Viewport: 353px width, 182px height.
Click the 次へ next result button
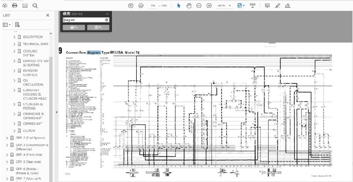point(98,27)
